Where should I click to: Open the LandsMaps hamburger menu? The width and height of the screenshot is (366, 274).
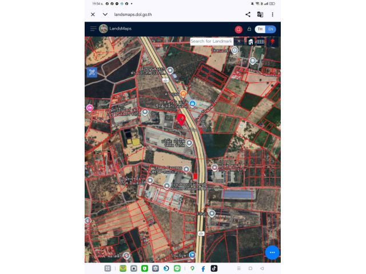pos(93,29)
